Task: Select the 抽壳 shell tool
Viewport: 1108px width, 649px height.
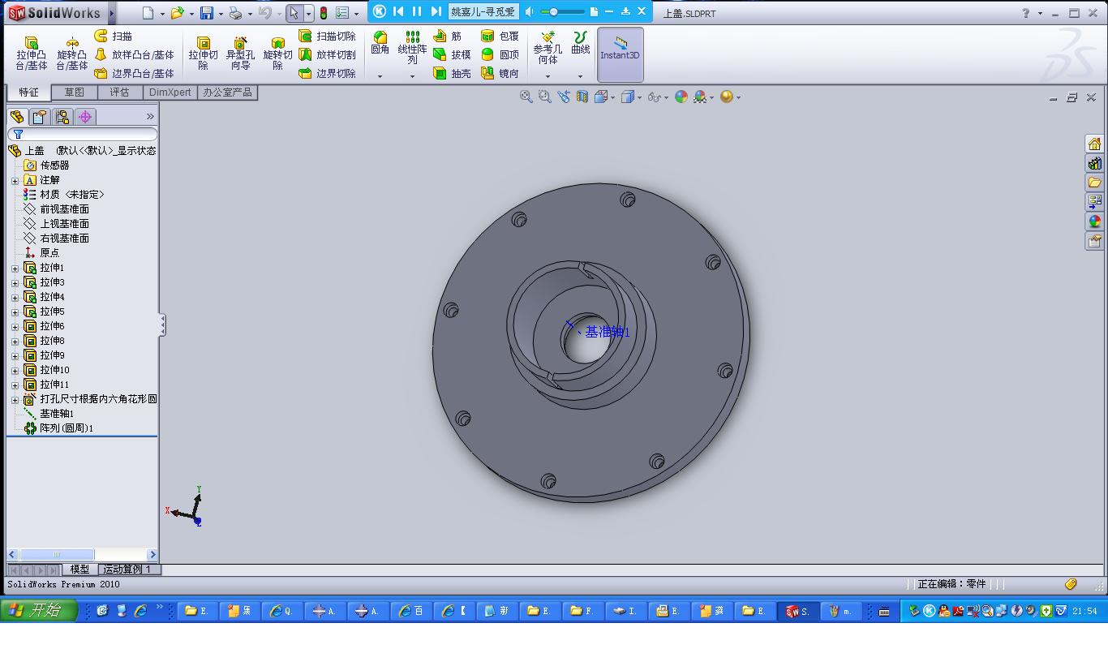Action: pyautogui.click(x=453, y=74)
